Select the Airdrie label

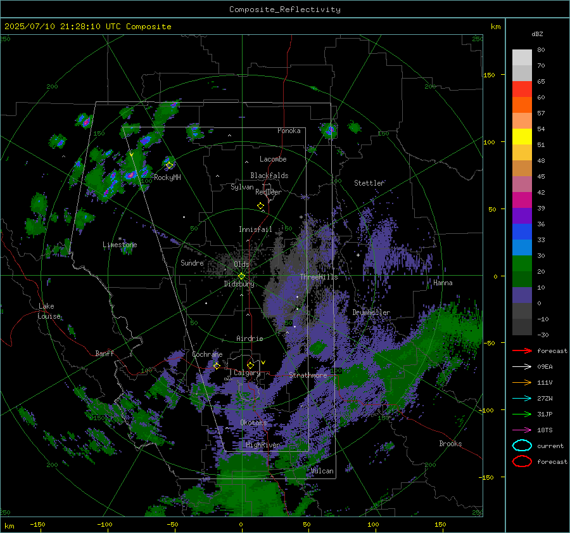tap(250, 338)
